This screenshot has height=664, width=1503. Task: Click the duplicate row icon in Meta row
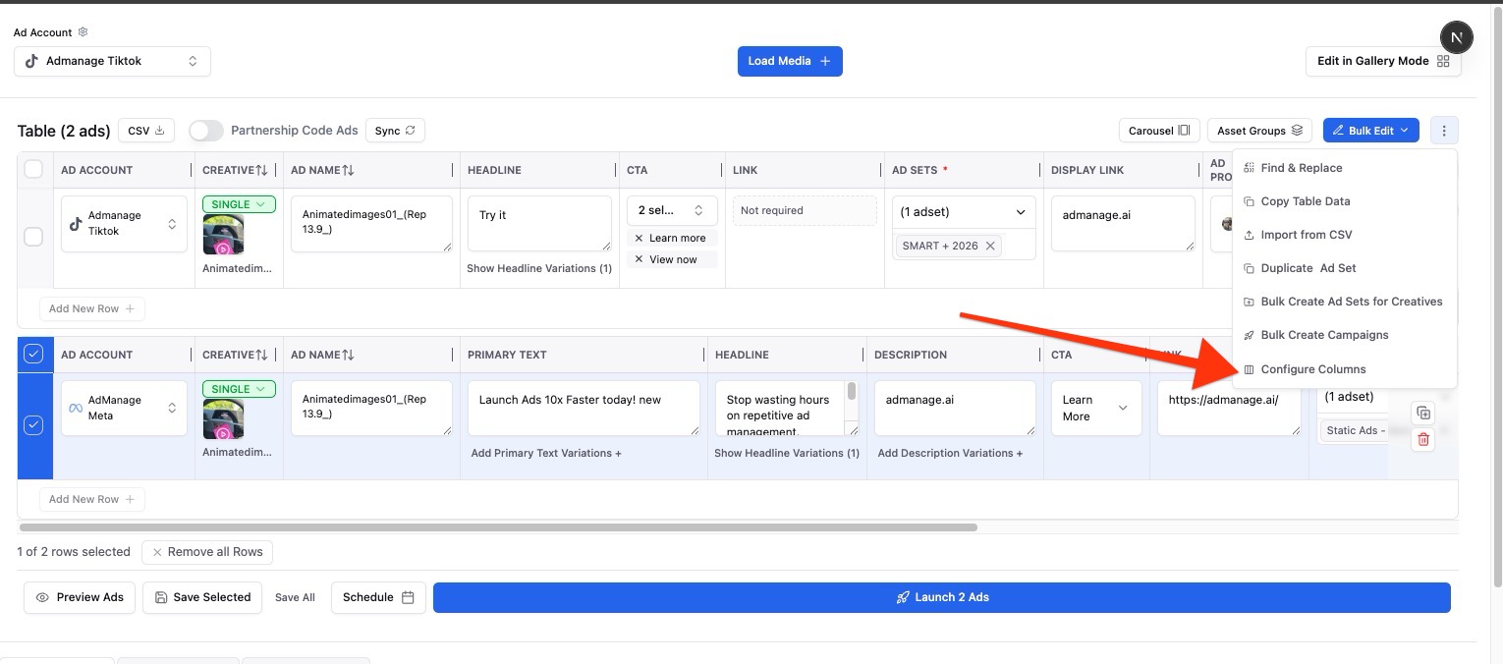[1422, 413]
